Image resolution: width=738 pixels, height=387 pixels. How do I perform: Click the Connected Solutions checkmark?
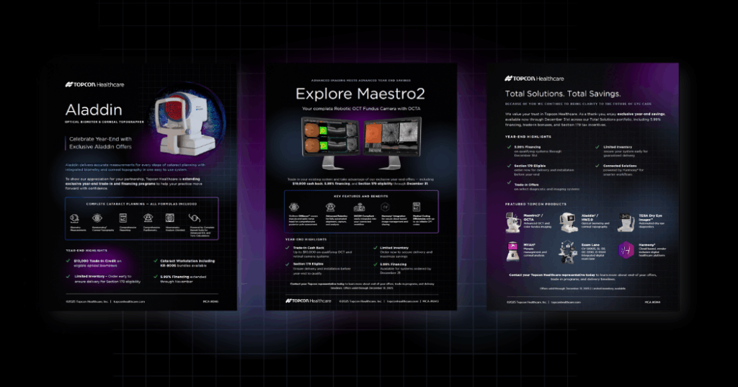coord(597,165)
